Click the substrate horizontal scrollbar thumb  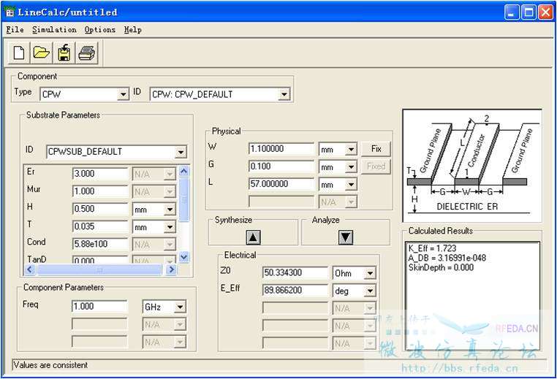coord(99,270)
